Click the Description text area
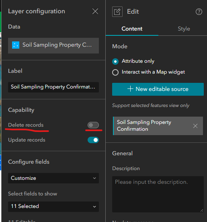The height and width of the screenshot is (222, 207). 158,194
